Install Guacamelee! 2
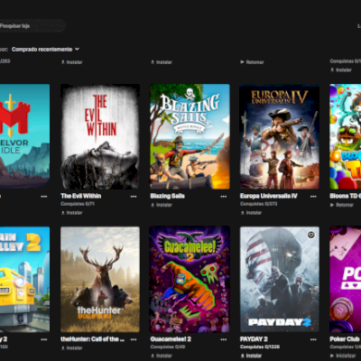This screenshot has width=361, height=361. [162, 356]
